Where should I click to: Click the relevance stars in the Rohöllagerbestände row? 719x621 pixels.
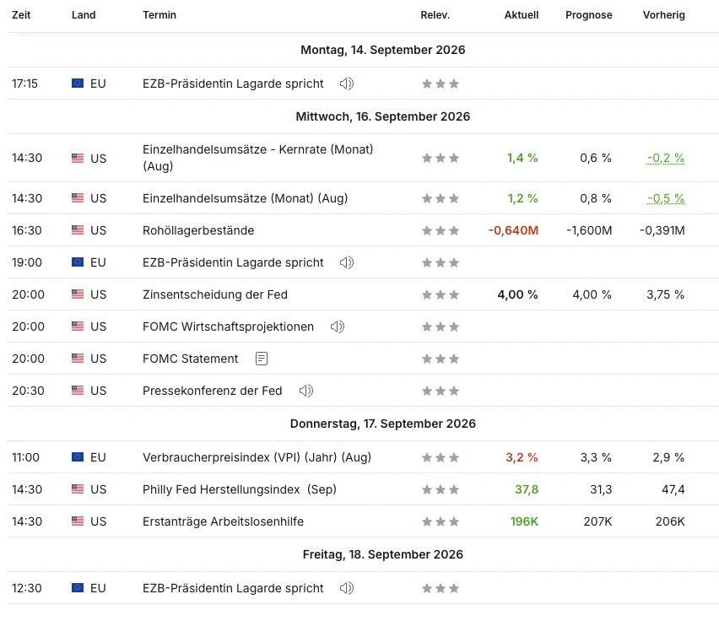(x=441, y=230)
